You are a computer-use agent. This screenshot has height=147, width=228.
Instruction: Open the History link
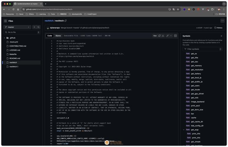tap(218, 28)
